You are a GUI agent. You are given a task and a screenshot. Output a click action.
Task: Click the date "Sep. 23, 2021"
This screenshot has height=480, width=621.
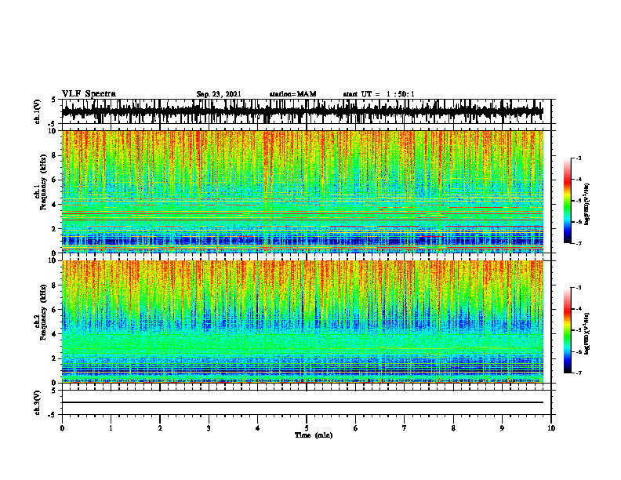tap(219, 94)
